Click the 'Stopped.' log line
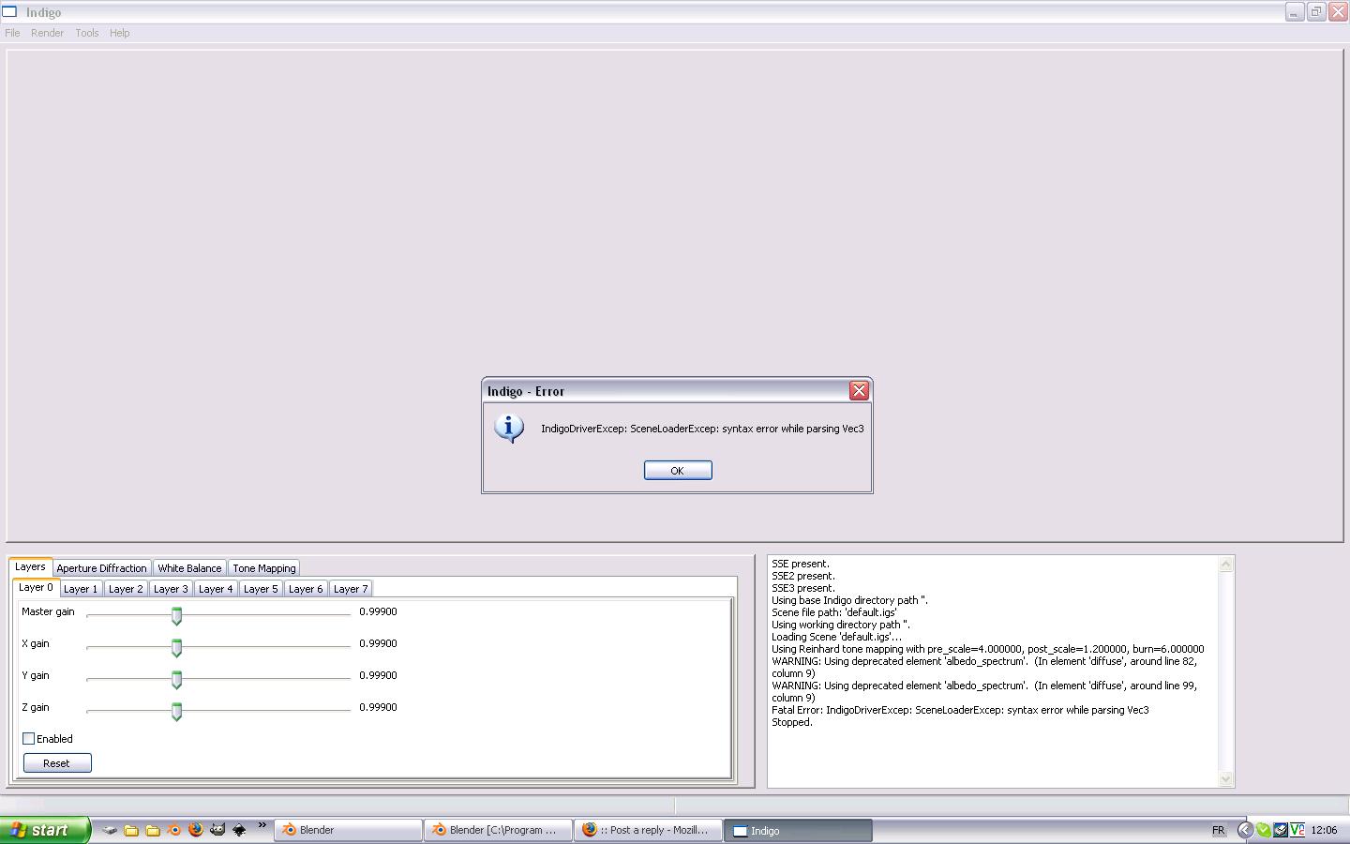The height and width of the screenshot is (844, 1350). tap(792, 722)
